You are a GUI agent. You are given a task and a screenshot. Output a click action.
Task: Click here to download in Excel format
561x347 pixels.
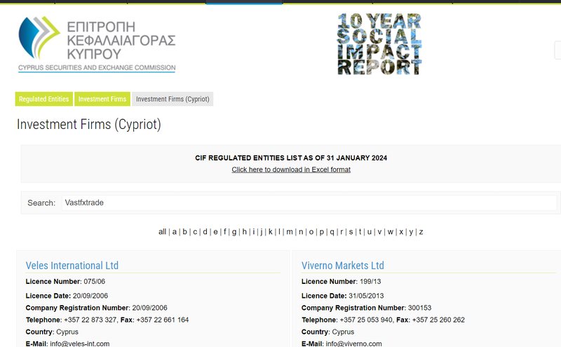291,170
